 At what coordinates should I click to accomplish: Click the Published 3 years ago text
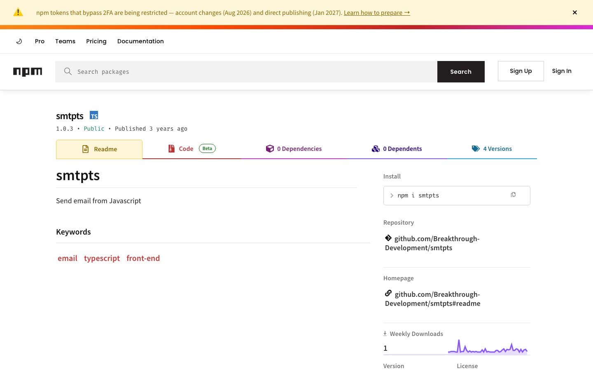coord(151,129)
